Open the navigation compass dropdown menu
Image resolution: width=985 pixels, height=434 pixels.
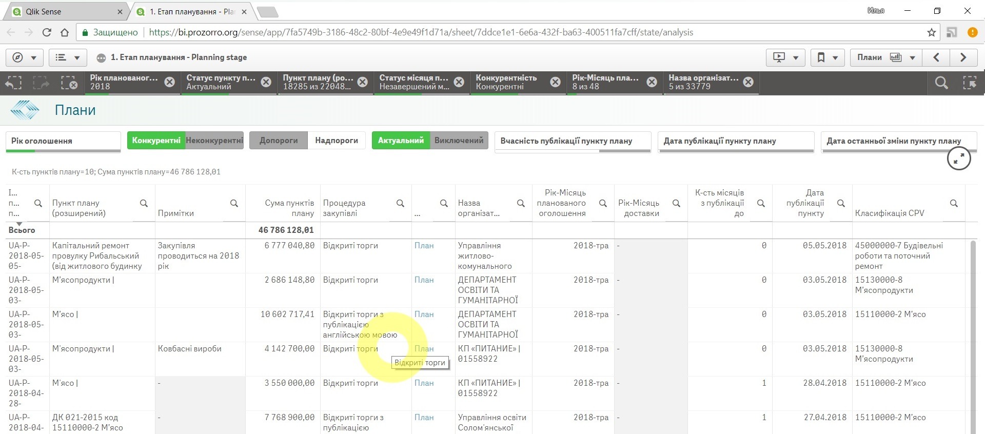pos(25,57)
